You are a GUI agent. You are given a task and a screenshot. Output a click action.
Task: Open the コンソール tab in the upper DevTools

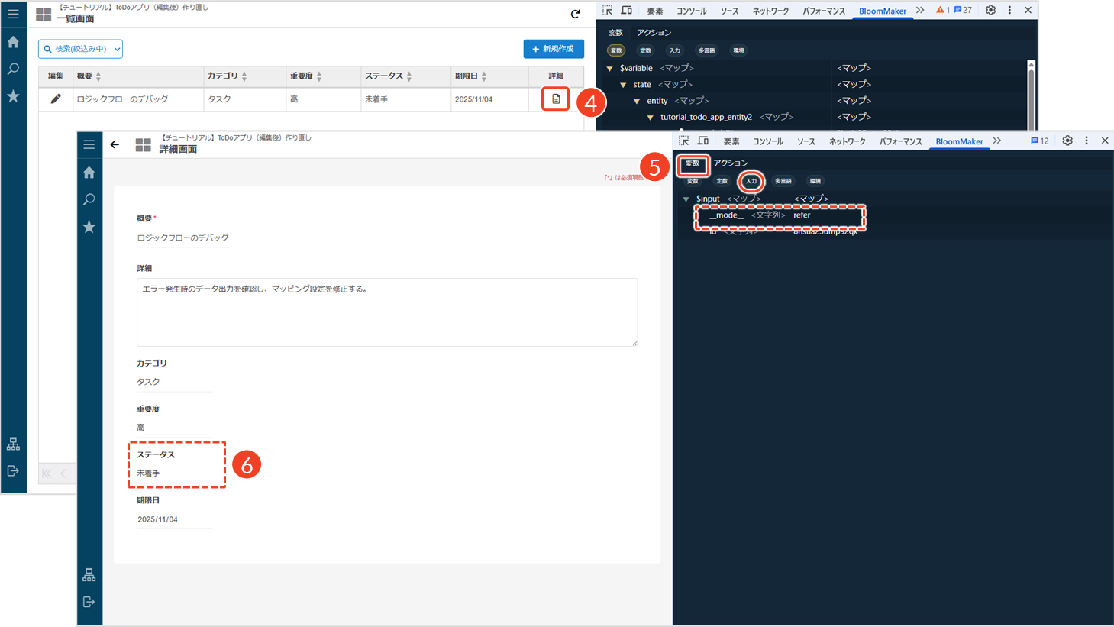tap(691, 11)
